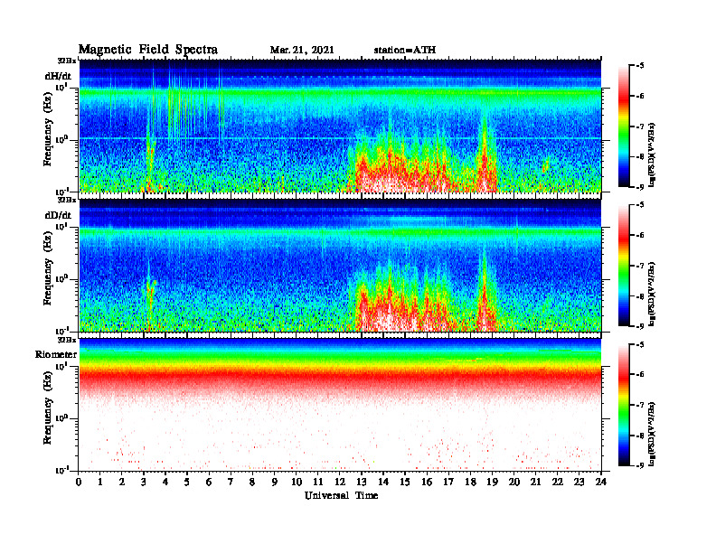716x553 pixels.
Task: Click the "5" hour tick label
Action: (187, 483)
